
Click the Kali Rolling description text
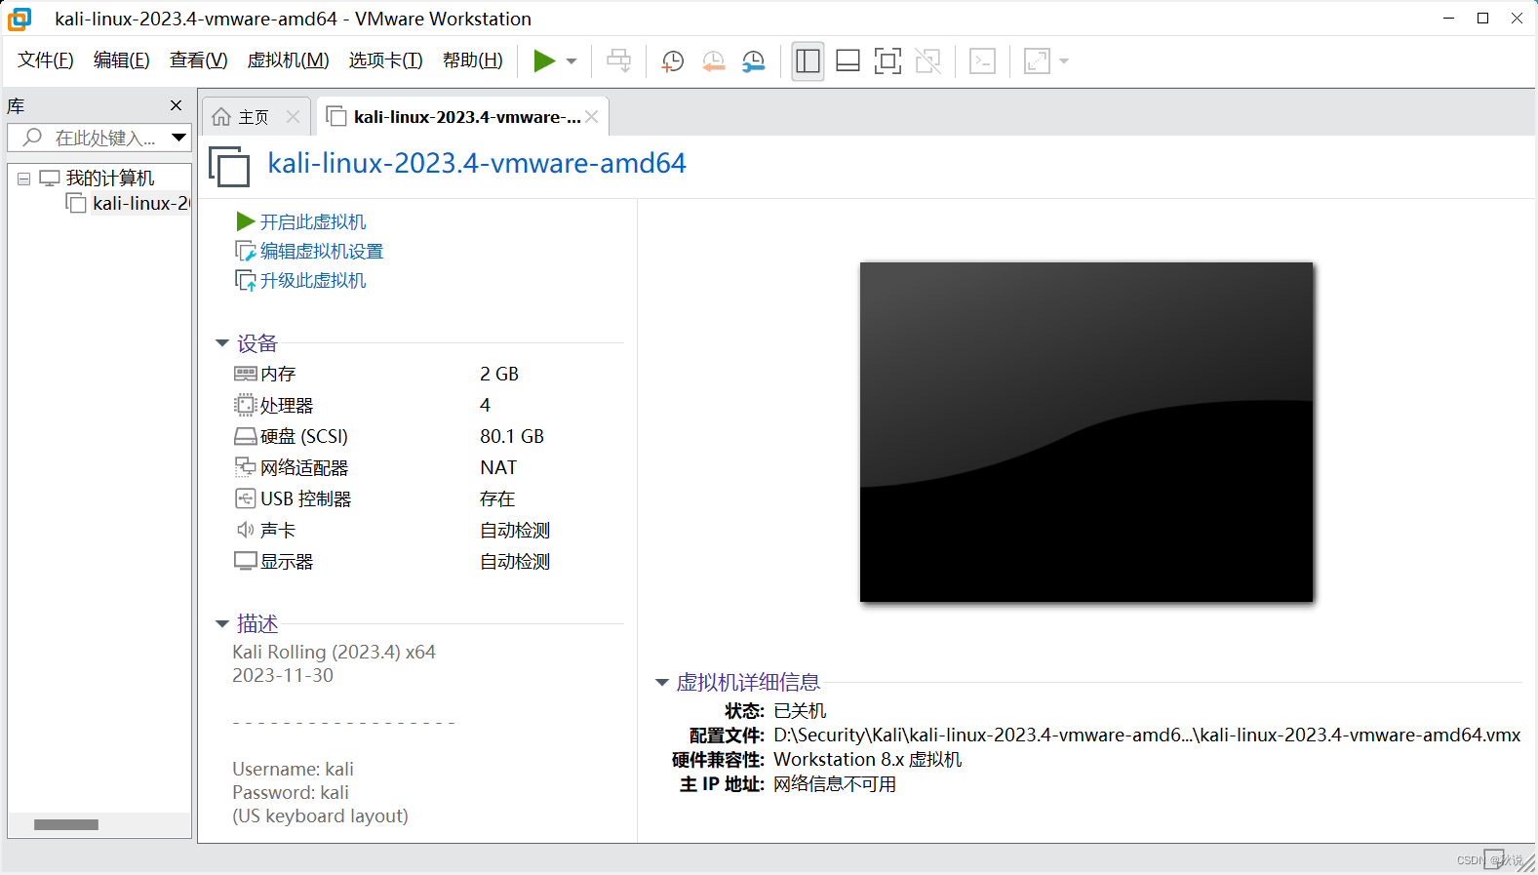tap(334, 652)
